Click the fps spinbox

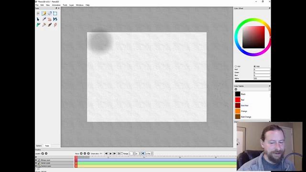point(149,153)
